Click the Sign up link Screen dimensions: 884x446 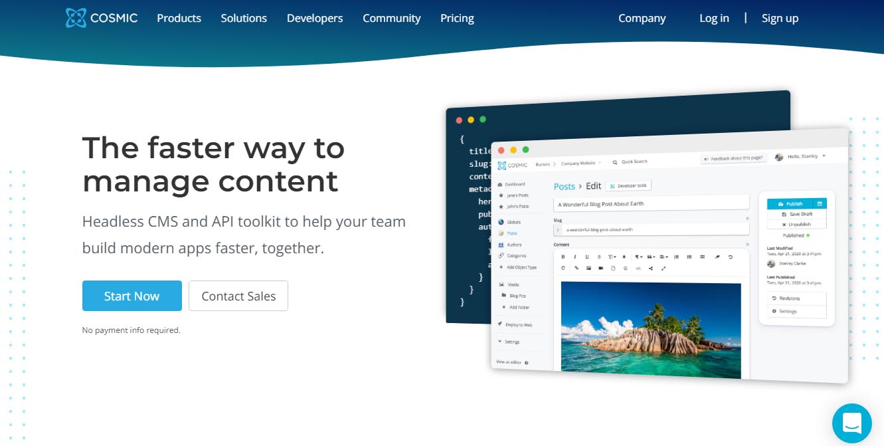pos(780,18)
